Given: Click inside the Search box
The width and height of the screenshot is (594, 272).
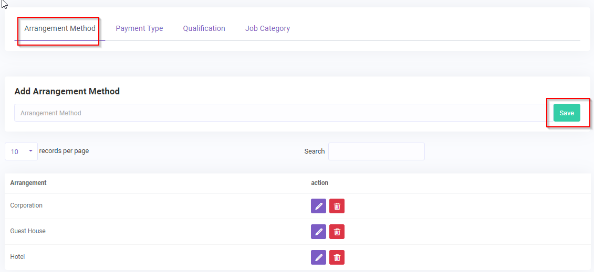Looking at the screenshot, I should coord(376,151).
